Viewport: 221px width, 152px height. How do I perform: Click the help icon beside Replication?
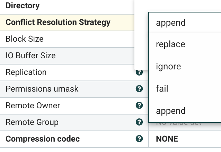tap(139, 72)
